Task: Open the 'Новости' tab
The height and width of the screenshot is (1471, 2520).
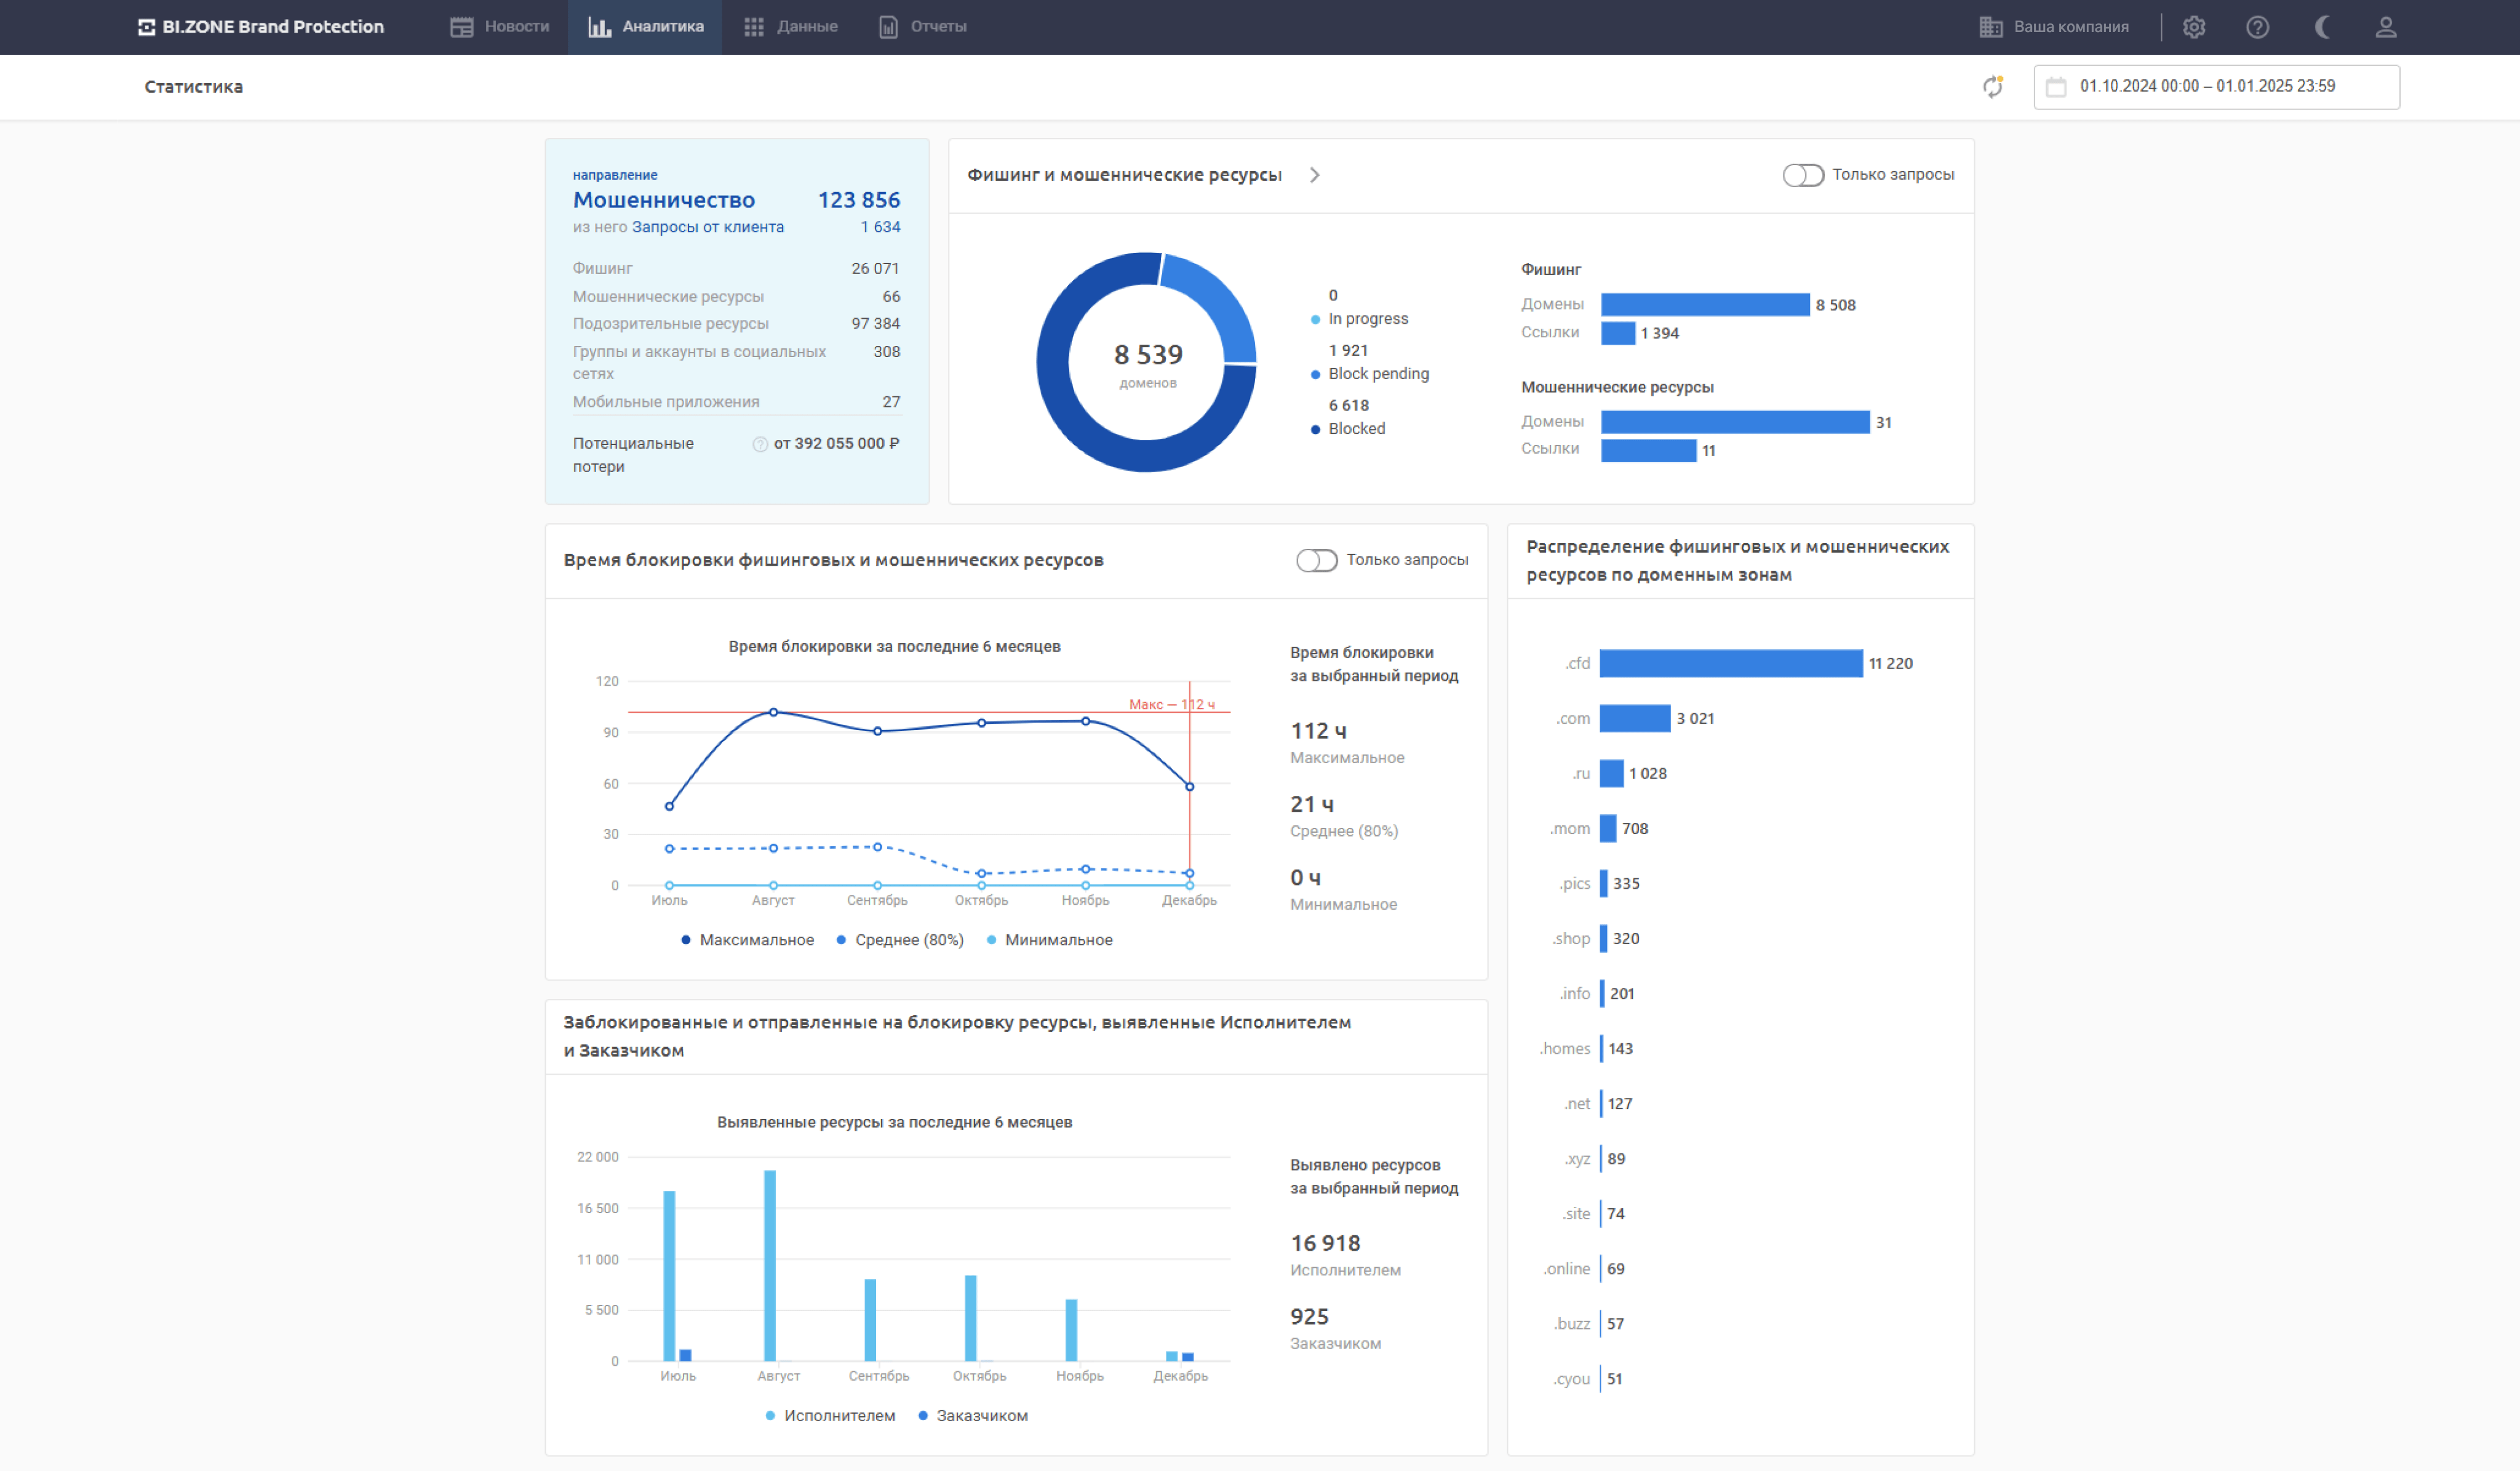Action: pos(500,27)
